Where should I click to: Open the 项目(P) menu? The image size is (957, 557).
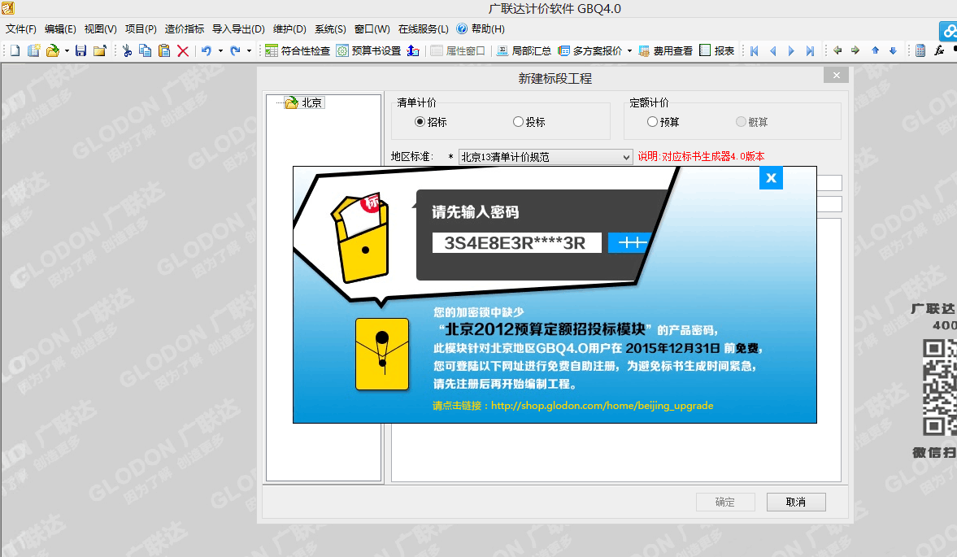pyautogui.click(x=141, y=28)
